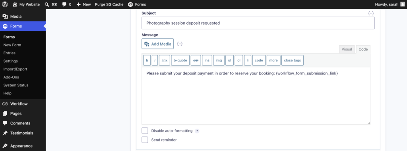This screenshot has width=407, height=151.
Task: Open Howdy, sarah account menu
Action: 390,4
